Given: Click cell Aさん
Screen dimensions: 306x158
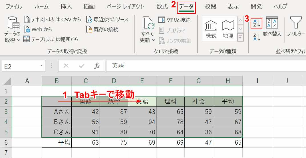Looking at the screenshot, I should 57,112.
